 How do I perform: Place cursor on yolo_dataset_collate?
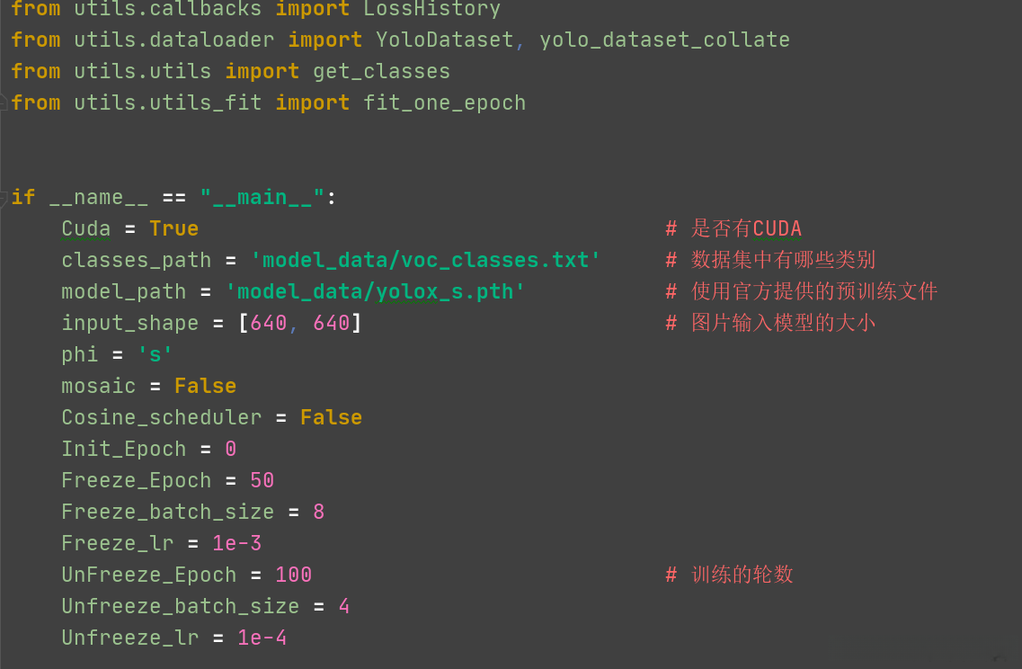664,40
